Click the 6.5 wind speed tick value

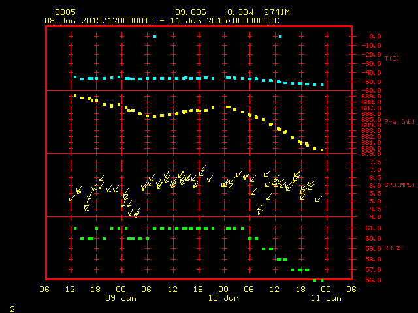point(375,178)
